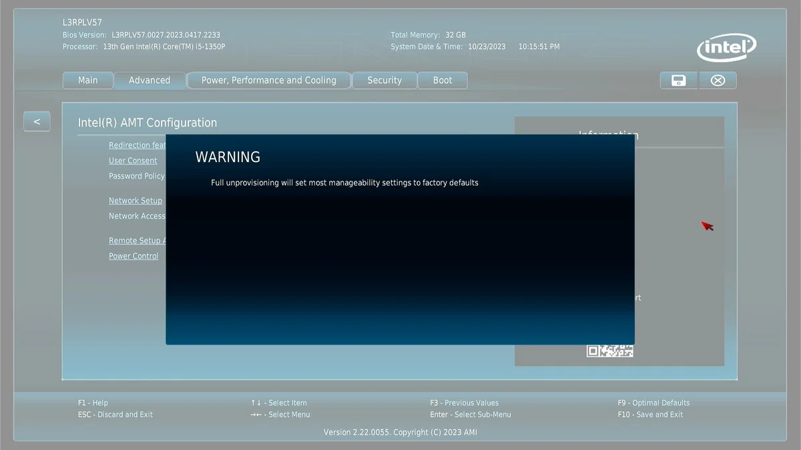Click the F9 - Optimal Defaults hint

pyautogui.click(x=653, y=403)
